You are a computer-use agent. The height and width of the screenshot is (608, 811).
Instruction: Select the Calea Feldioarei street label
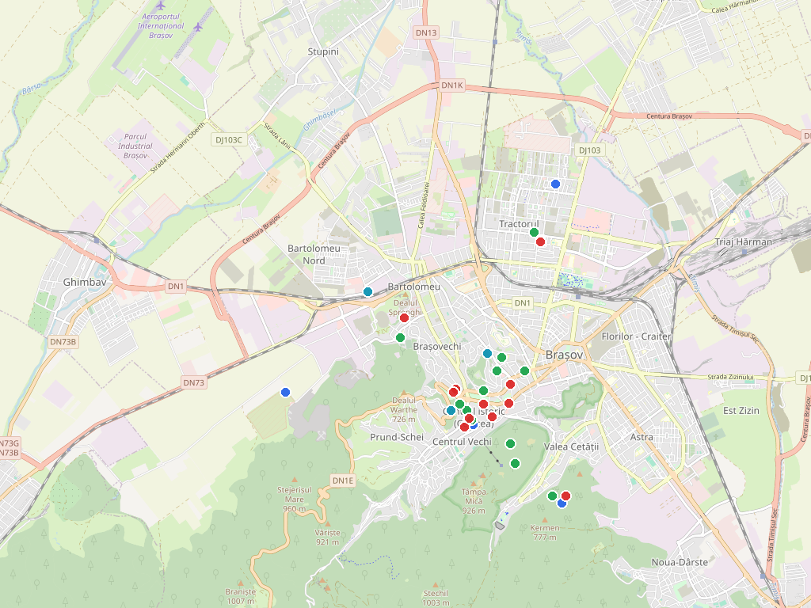425,205
